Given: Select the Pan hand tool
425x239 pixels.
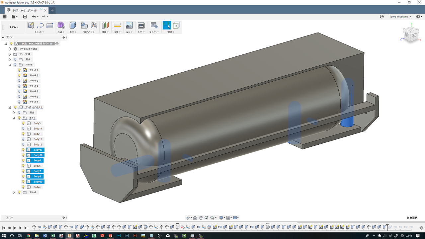Looking at the screenshot, I should tap(201, 218).
